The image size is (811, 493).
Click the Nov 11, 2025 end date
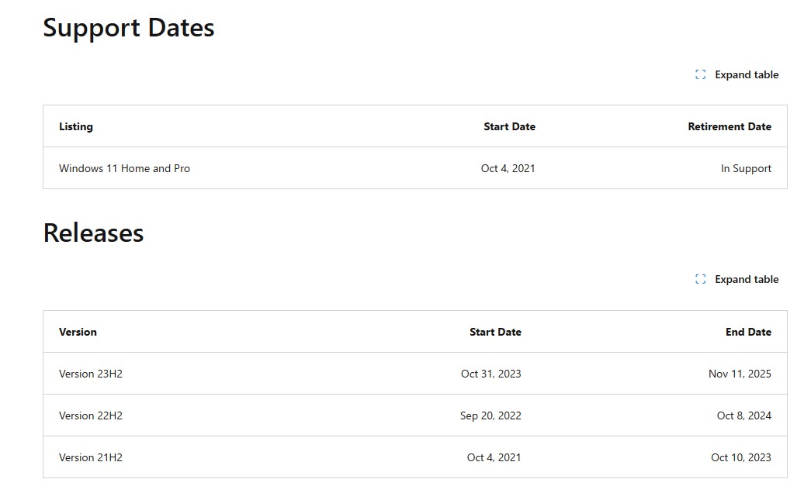pos(740,374)
